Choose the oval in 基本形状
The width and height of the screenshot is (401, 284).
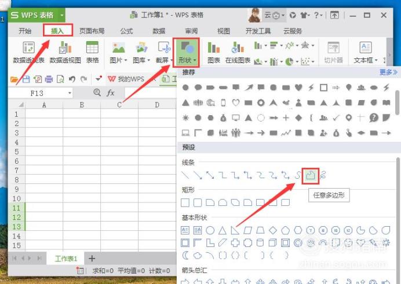[210, 230]
